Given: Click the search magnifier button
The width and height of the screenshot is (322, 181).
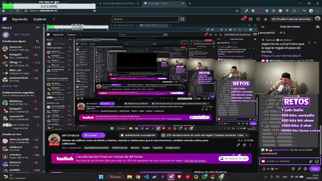Looking at the screenshot, I should click(x=182, y=19).
